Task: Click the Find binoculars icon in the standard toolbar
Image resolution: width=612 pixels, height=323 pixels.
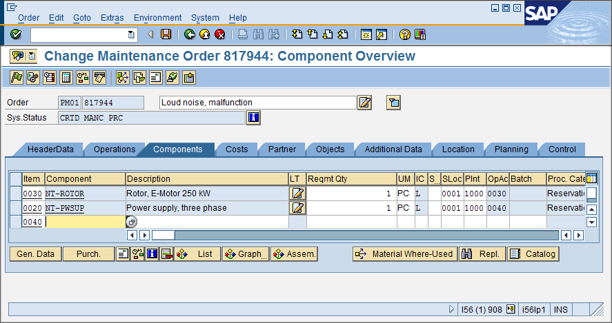Action: point(258,34)
